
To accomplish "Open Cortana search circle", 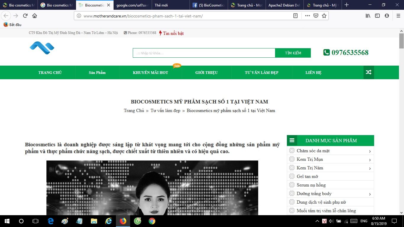I will pyautogui.click(x=21, y=221).
